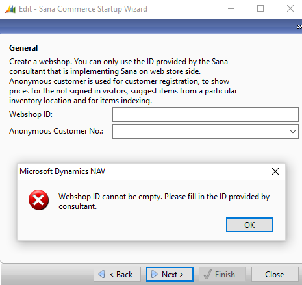The image size is (302, 285).
Task: Click the Close button at wizard bottom
Action: pos(275,274)
